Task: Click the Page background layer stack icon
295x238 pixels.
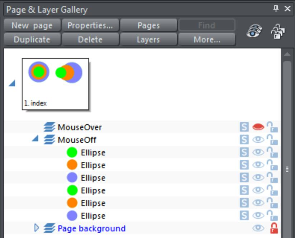Action: click(49, 228)
